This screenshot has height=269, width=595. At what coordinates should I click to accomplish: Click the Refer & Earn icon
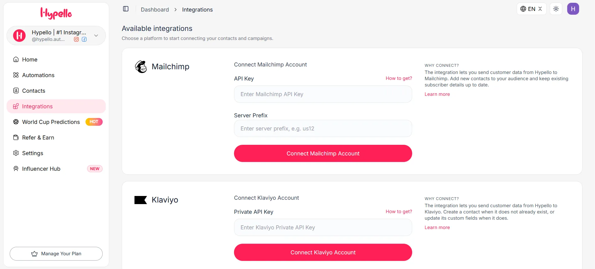click(16, 137)
